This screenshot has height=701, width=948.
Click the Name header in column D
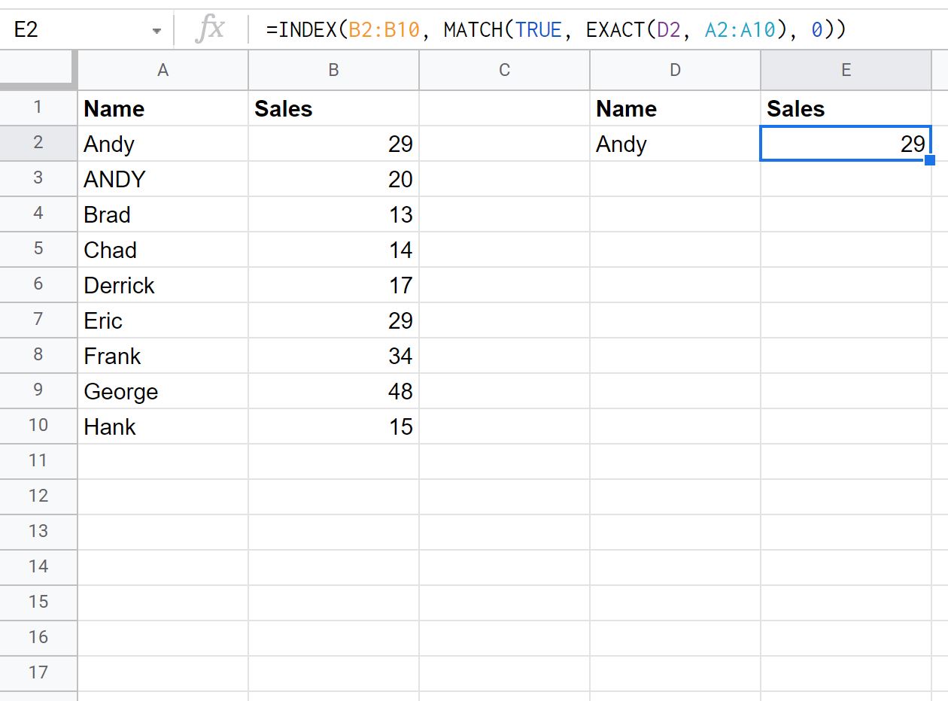675,108
